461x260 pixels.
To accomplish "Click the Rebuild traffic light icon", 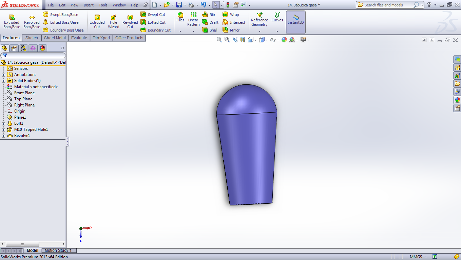I will point(228,5).
